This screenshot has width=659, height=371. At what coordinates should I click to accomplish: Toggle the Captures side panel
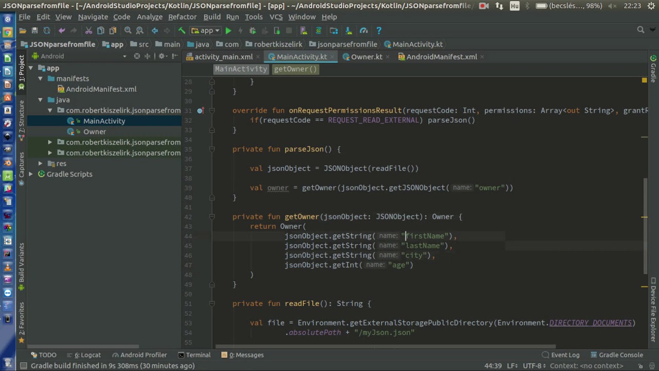pyautogui.click(x=22, y=168)
